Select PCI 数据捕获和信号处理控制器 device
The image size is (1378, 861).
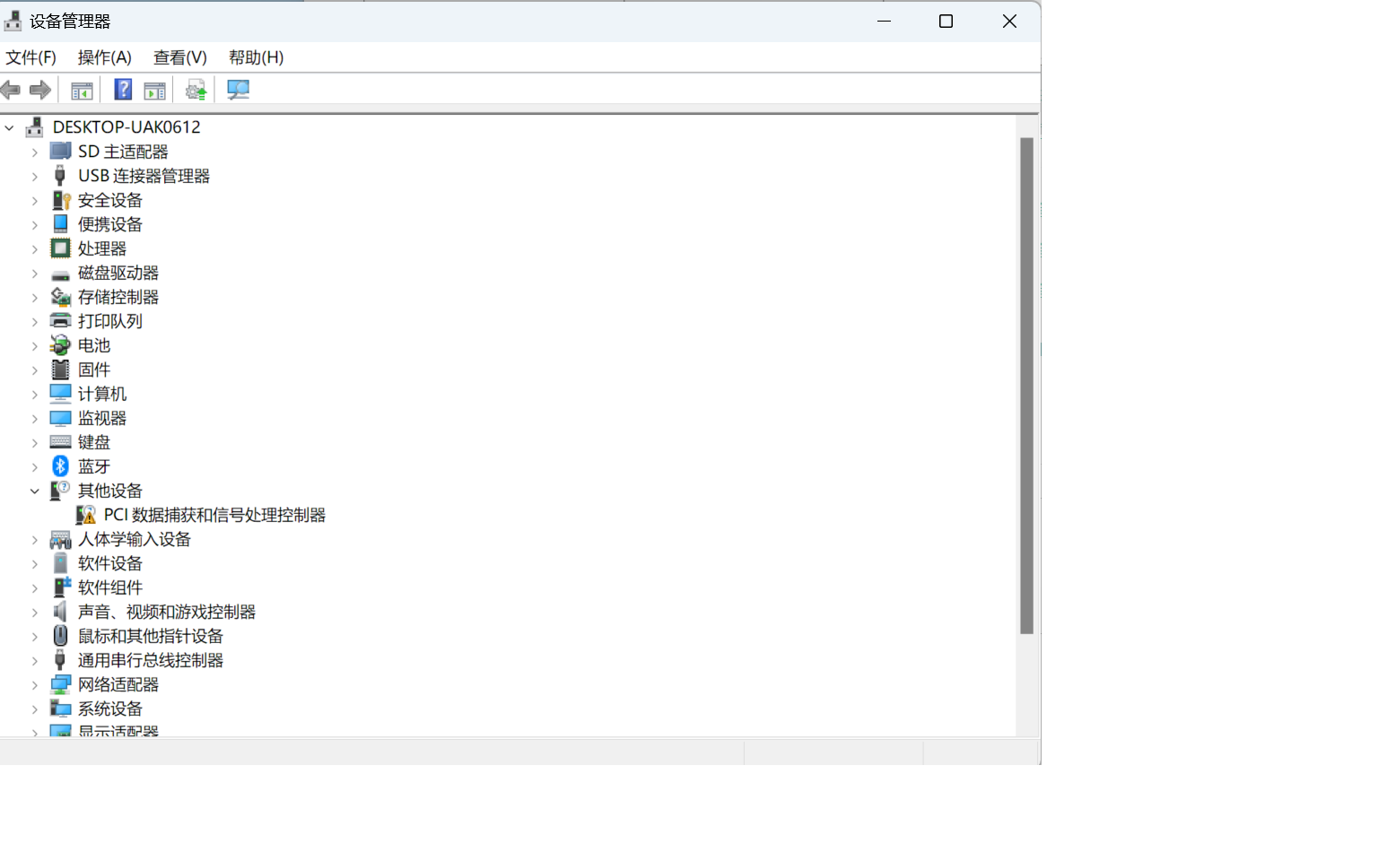[214, 515]
